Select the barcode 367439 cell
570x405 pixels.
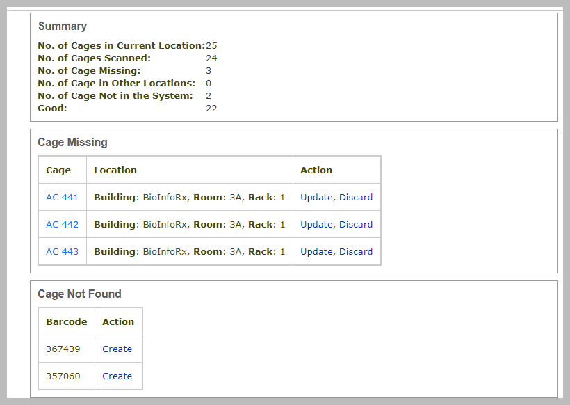[63, 349]
